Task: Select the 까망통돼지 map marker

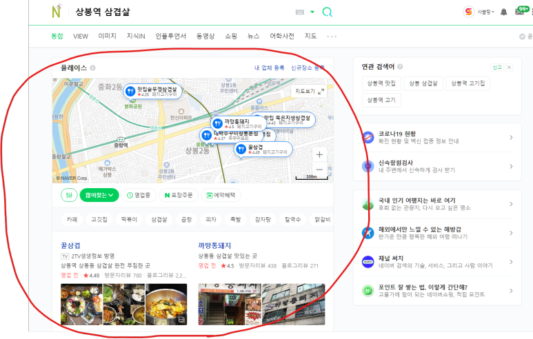Action: coord(239,123)
